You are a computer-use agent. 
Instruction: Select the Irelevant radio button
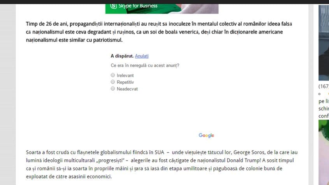(113, 75)
